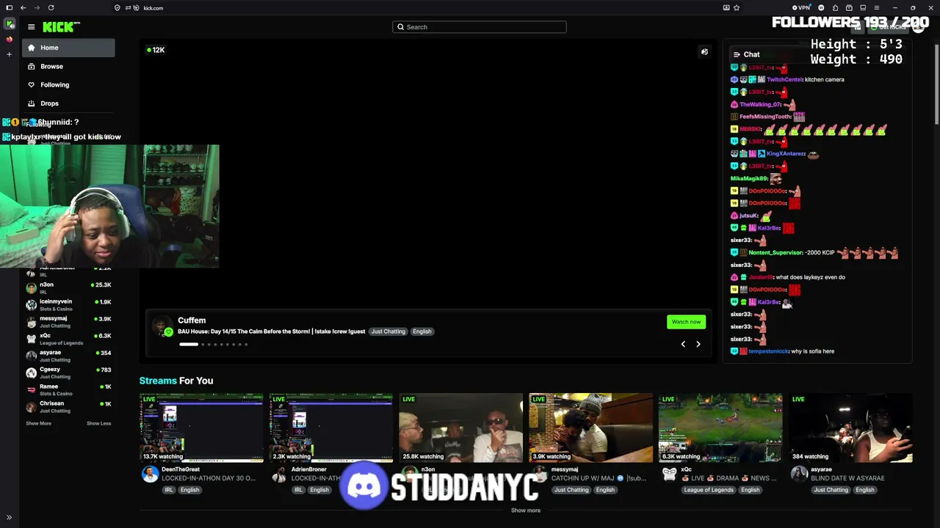Open the Browse sidebar item
Screen dimensions: 940x528
68,66
